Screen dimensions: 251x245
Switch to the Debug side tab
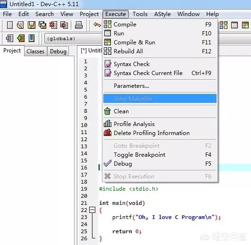coord(58,51)
